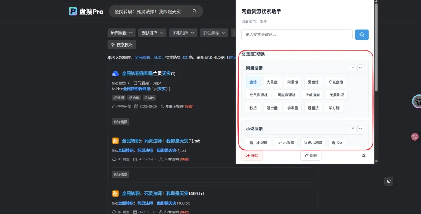Expand 网盘搜索 section with the down arrow
Screen dimensions: 421x214
point(361,68)
